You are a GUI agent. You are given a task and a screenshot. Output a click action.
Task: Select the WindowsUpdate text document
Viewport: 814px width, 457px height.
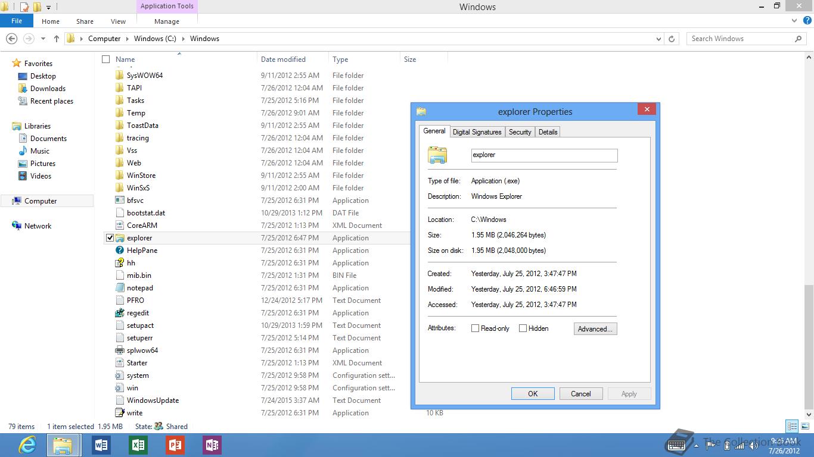(153, 400)
